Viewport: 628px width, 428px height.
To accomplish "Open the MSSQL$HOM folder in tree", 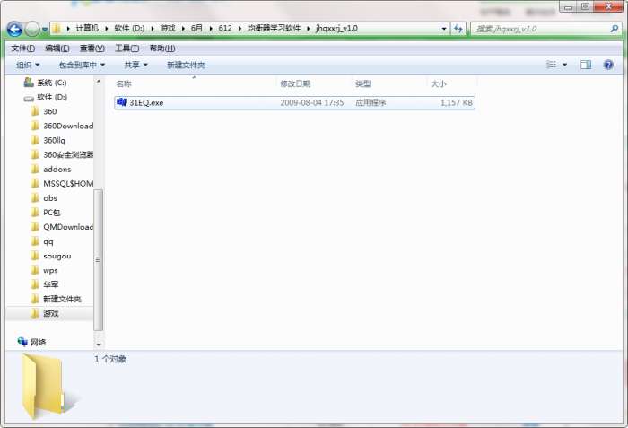I will coord(62,184).
